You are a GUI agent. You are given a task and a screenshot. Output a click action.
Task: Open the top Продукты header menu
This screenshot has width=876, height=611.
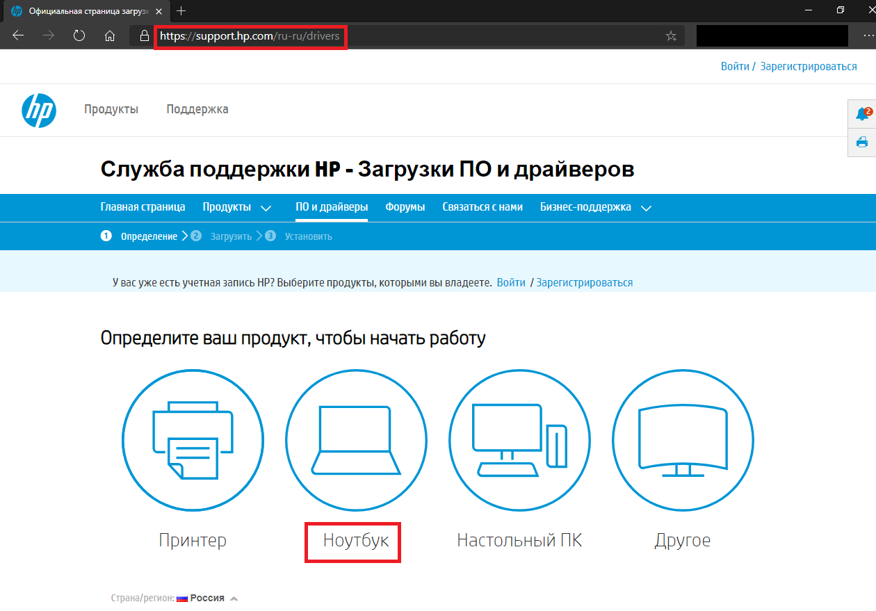[x=111, y=109]
